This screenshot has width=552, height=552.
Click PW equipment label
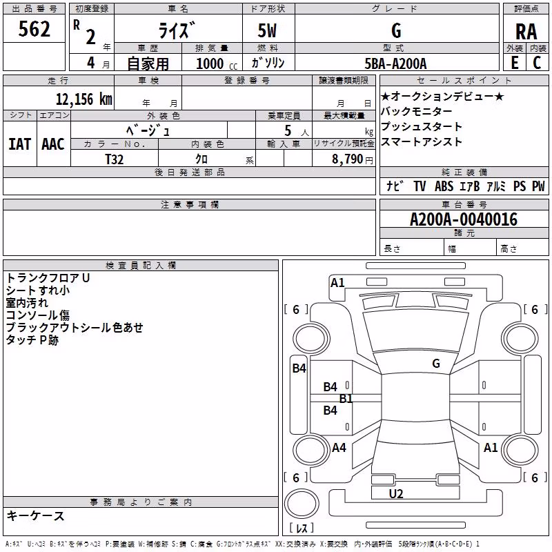pyautogui.click(x=538, y=186)
